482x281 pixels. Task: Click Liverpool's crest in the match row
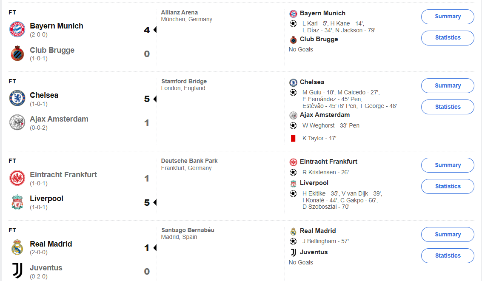coord(17,202)
